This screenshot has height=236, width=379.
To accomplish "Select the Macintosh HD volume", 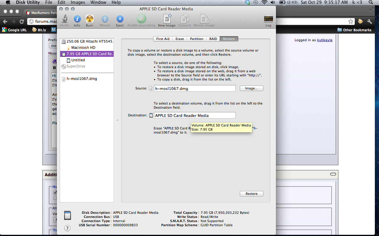I will (87, 48).
